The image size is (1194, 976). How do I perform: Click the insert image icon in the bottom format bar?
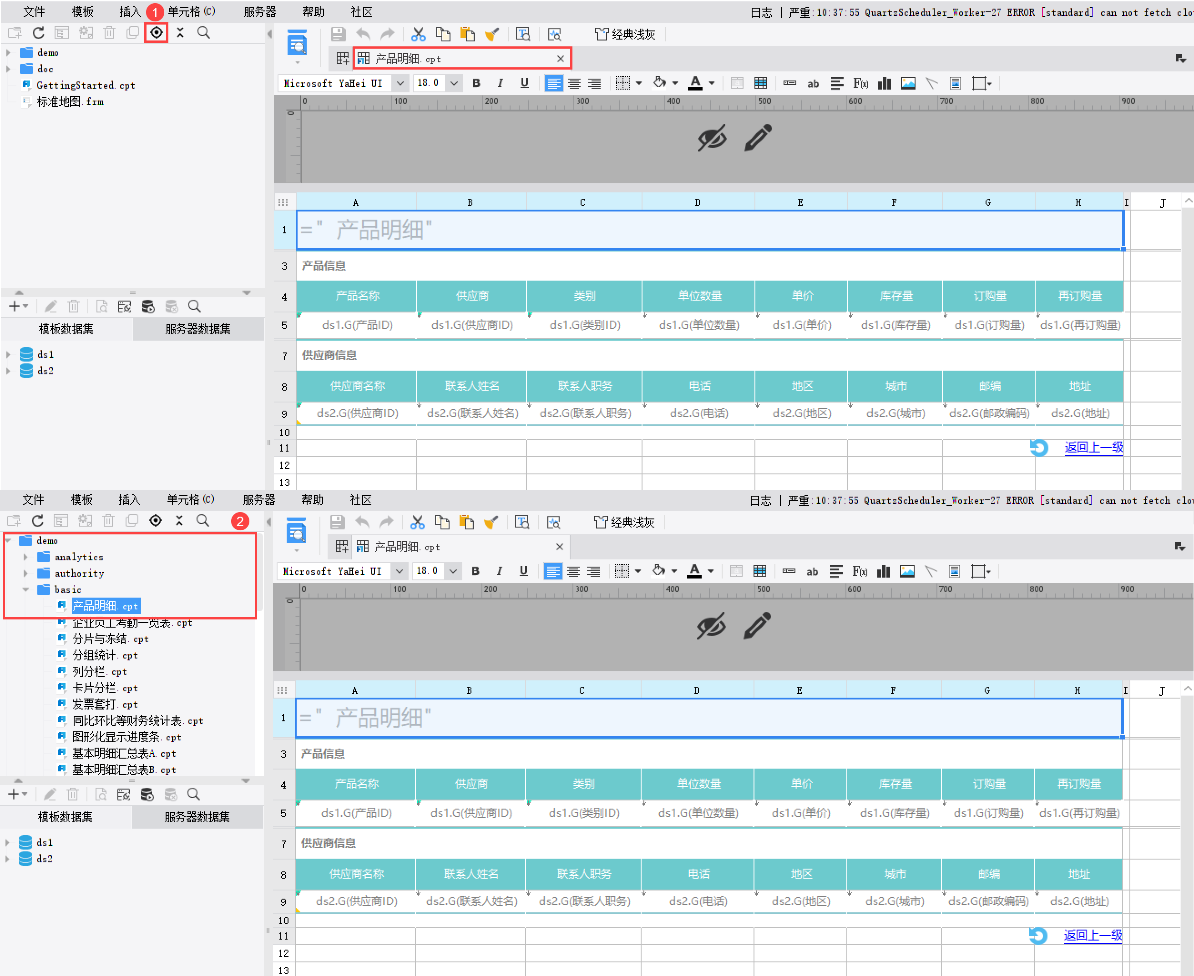[x=906, y=571]
